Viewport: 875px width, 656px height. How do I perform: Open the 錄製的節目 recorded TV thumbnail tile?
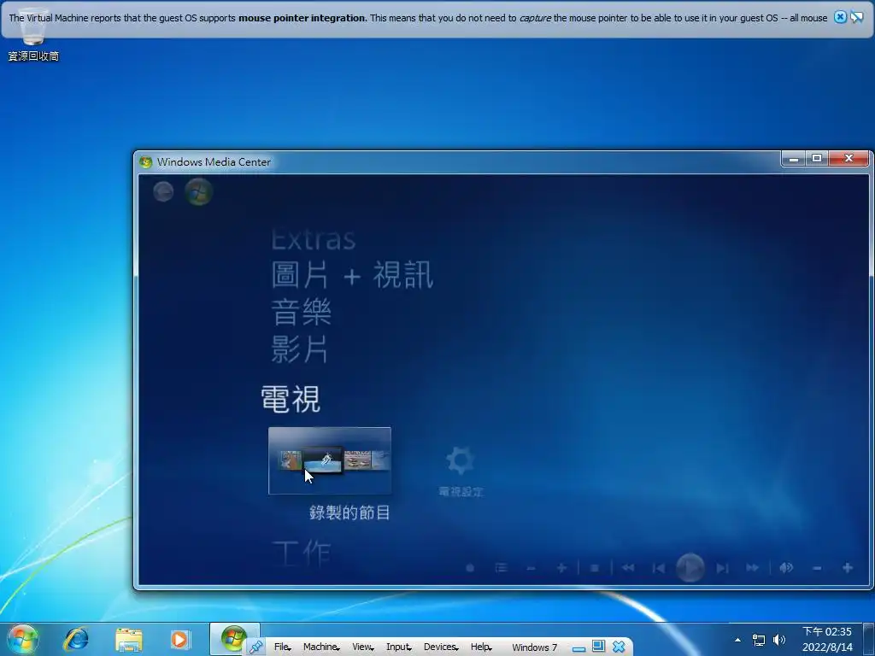[330, 460]
